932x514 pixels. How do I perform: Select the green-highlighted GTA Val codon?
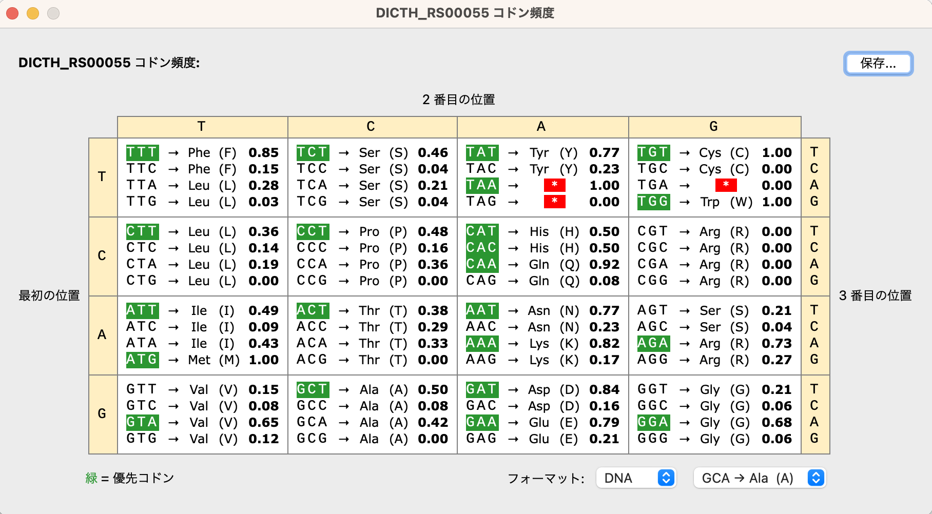coord(142,422)
